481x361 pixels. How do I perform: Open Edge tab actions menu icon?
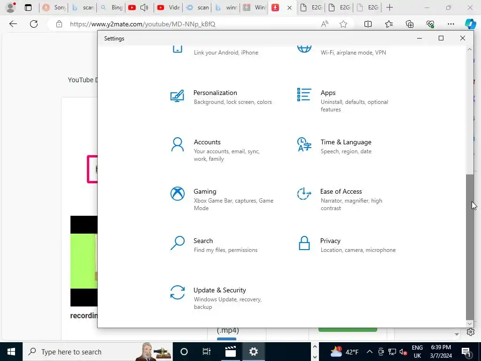click(28, 8)
